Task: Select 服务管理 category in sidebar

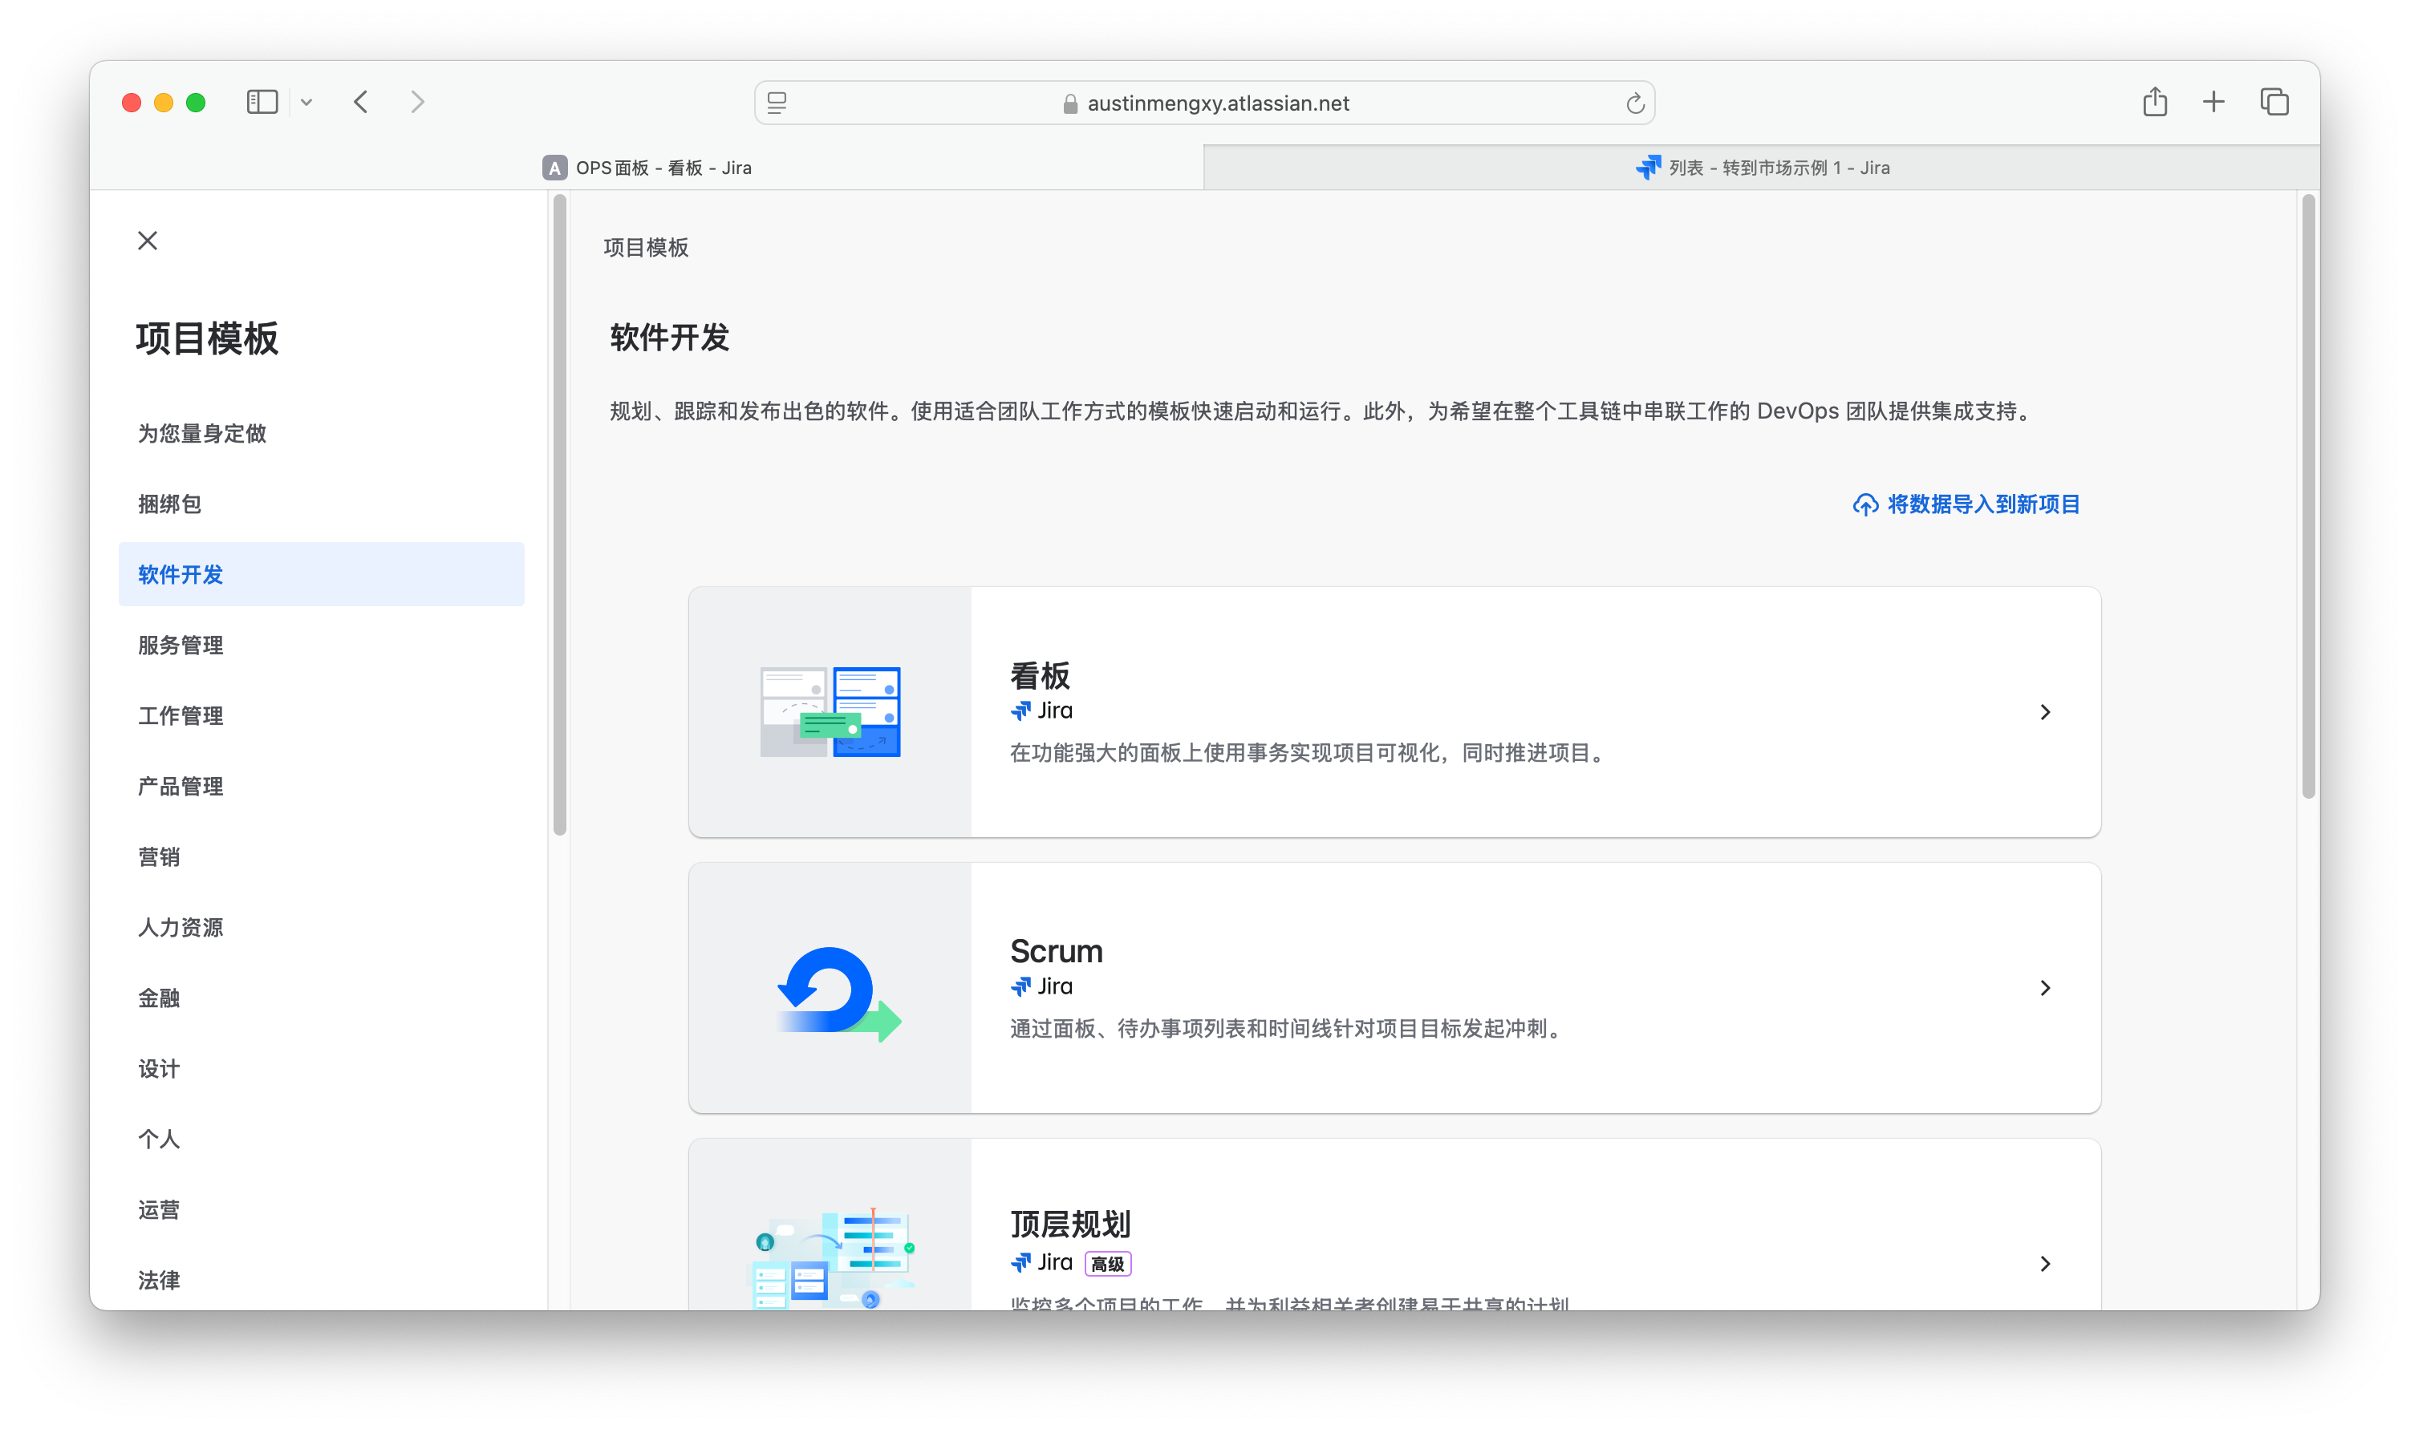Action: (181, 646)
